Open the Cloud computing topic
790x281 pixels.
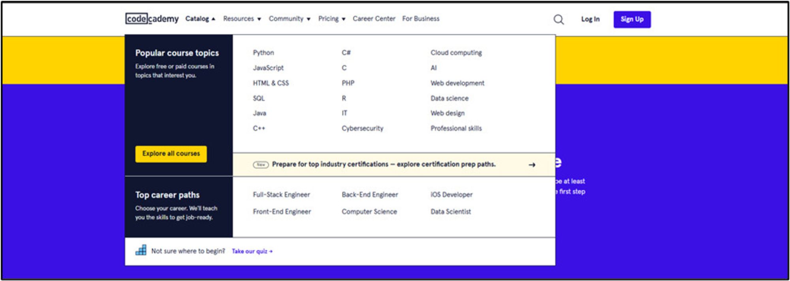456,52
